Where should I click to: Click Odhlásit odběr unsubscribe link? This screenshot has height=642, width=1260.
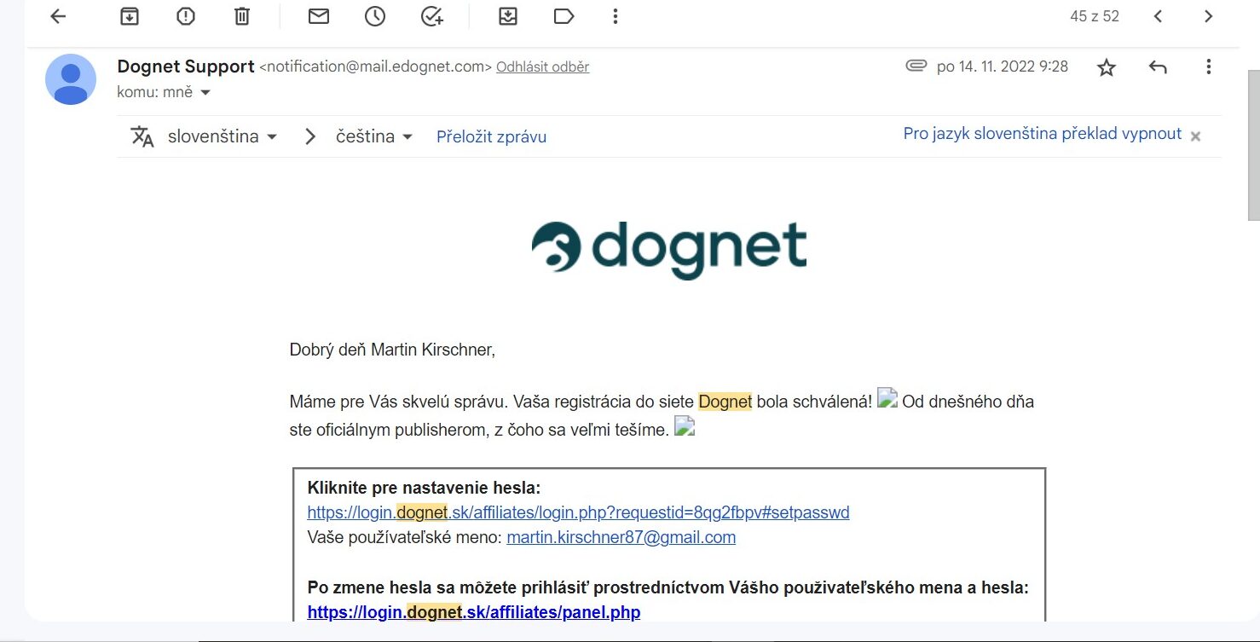542,67
